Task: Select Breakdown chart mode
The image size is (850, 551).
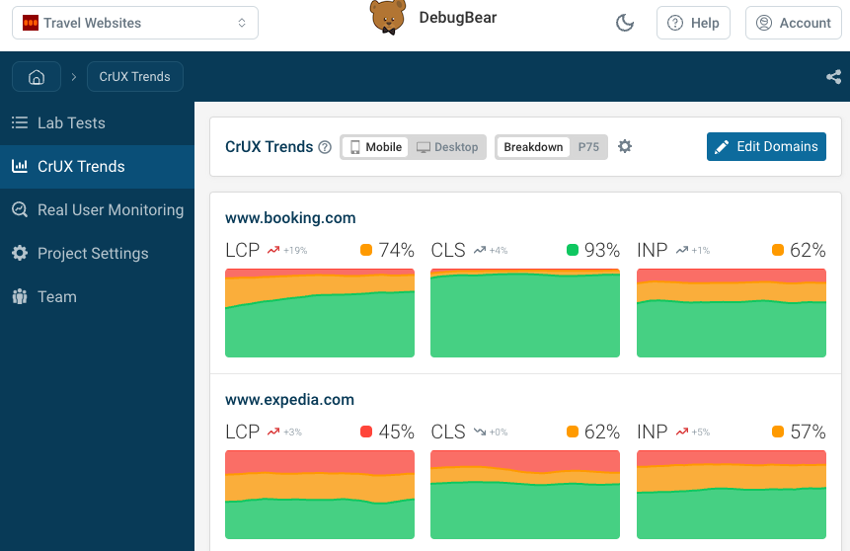Action: coord(533,147)
